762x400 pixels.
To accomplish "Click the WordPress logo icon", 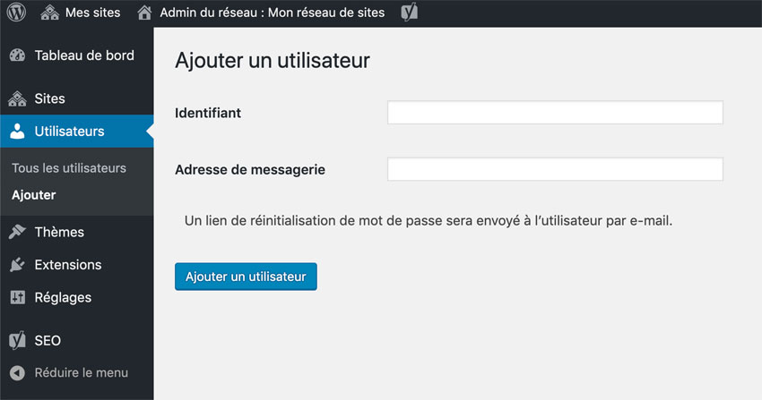I will (x=16, y=13).
